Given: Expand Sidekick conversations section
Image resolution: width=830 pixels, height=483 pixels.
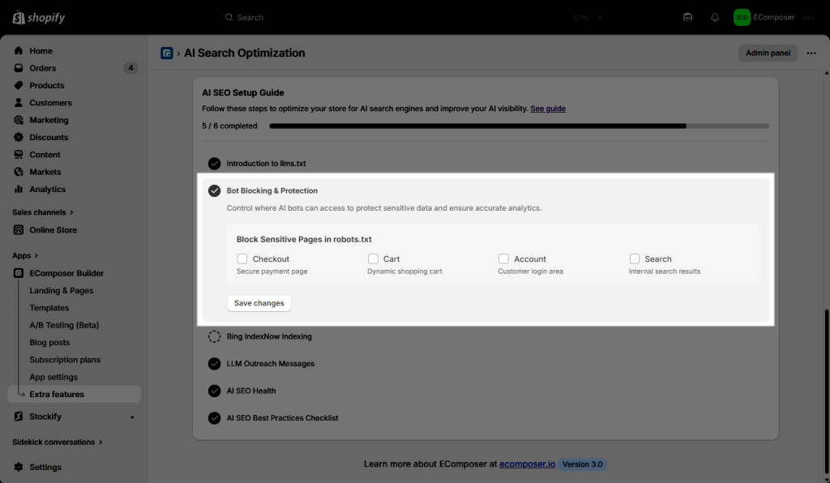Looking at the screenshot, I should [x=58, y=442].
